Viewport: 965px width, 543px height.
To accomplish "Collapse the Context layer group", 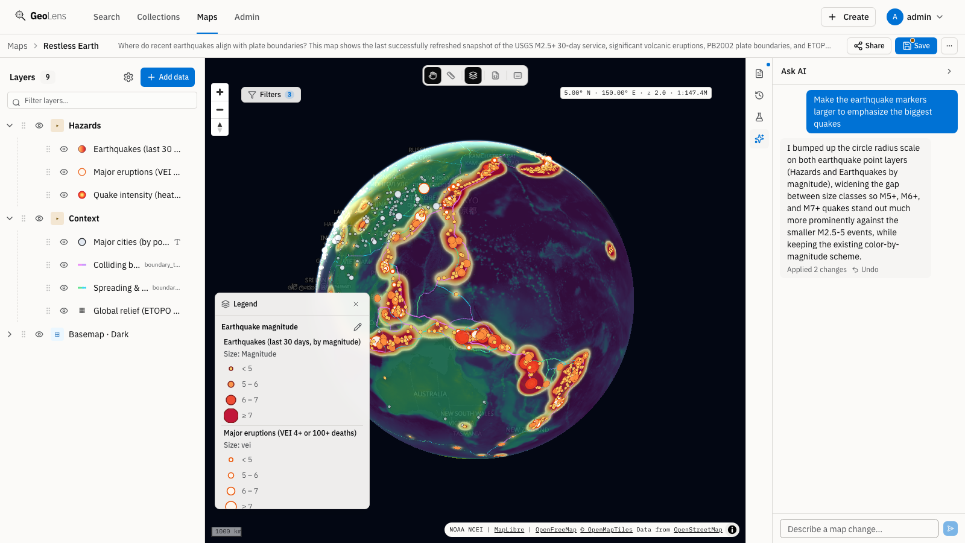I will (x=10, y=218).
